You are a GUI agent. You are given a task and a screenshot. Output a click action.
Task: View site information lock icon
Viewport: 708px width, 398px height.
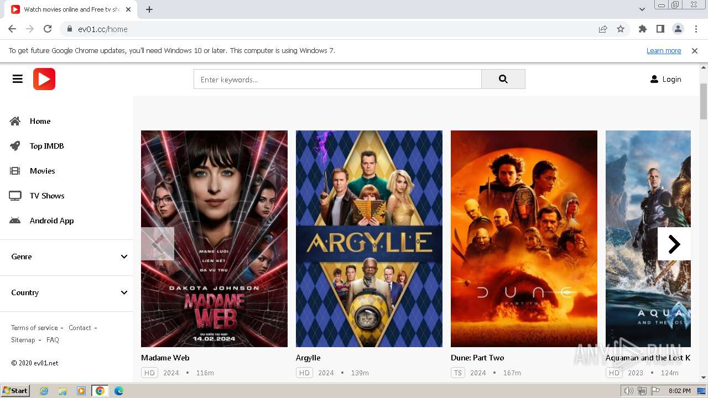tap(70, 29)
